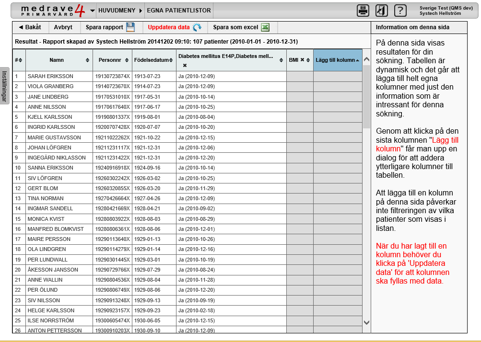Screen dimensions: 481x342
Task: Click the exit door icon
Action: [x=382, y=11]
